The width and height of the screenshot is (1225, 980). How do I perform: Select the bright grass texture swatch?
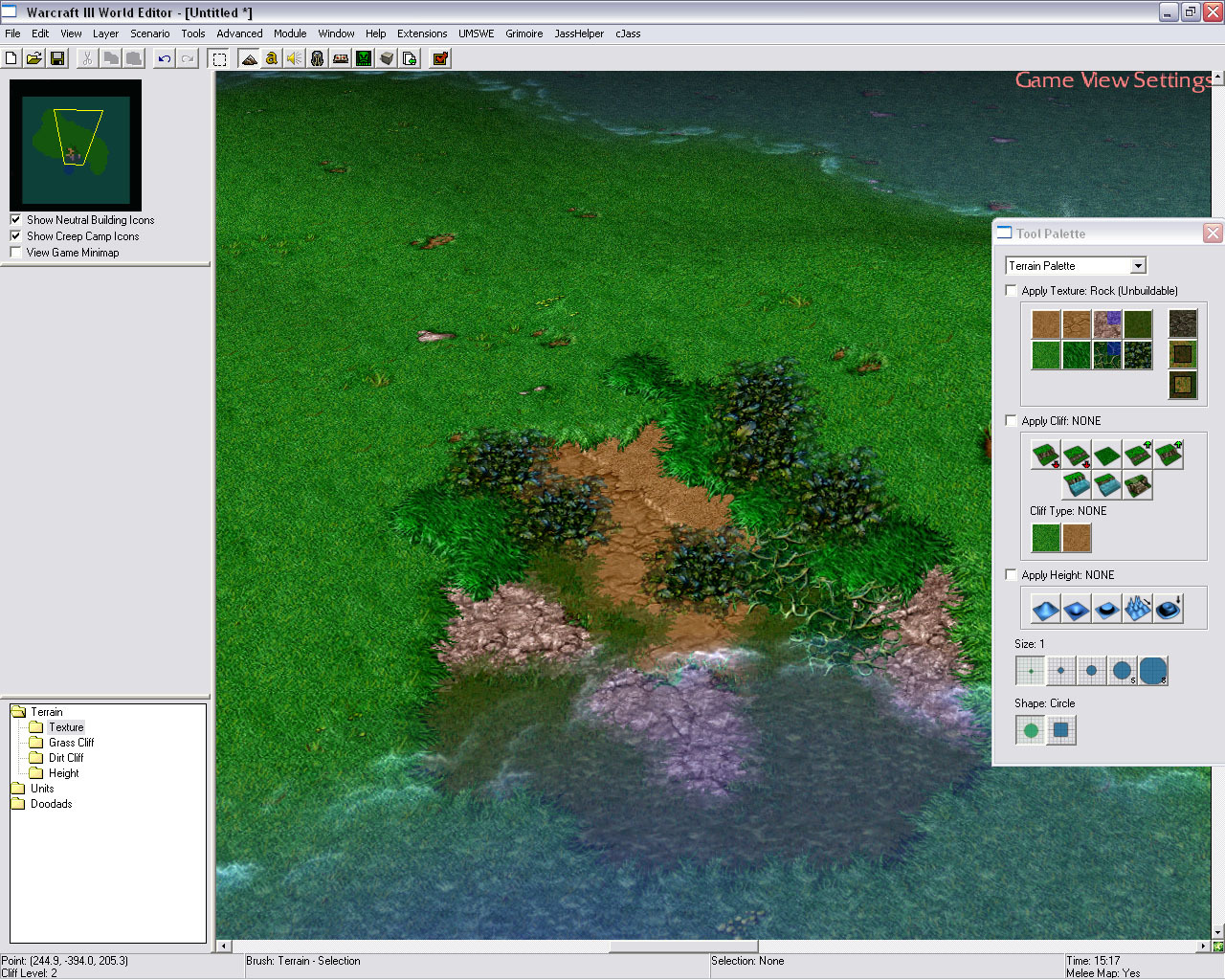click(1046, 355)
